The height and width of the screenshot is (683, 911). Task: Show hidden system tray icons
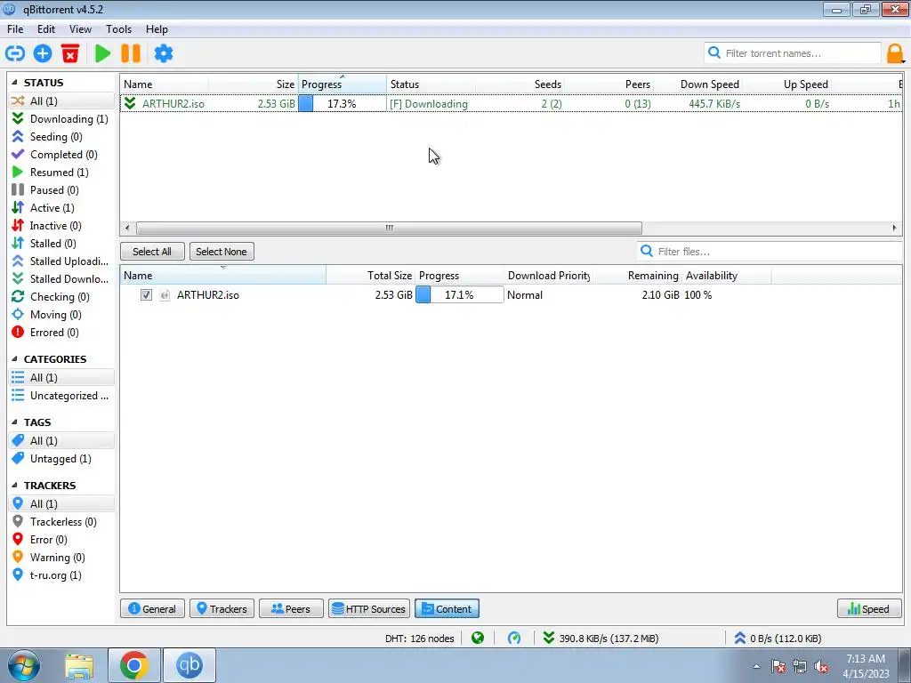point(756,666)
